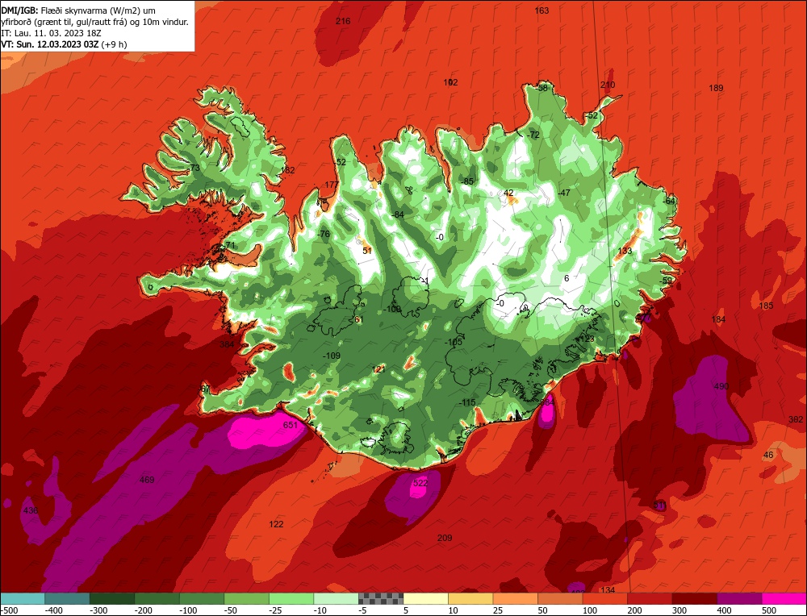Click the legend label 400
Viewport: 807px width, 616px height.
(725, 610)
